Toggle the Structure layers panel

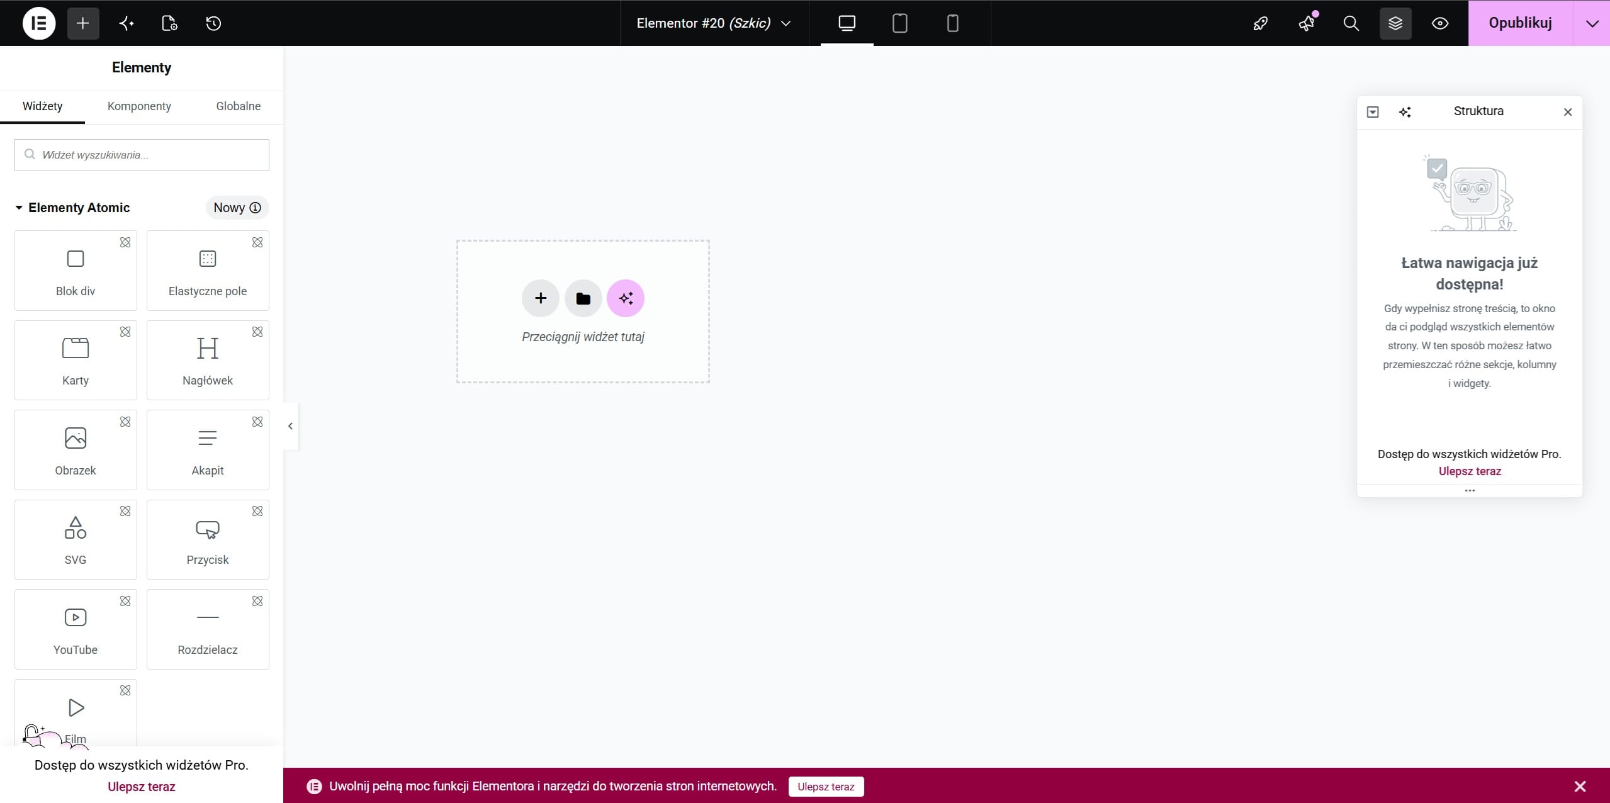[x=1395, y=23]
